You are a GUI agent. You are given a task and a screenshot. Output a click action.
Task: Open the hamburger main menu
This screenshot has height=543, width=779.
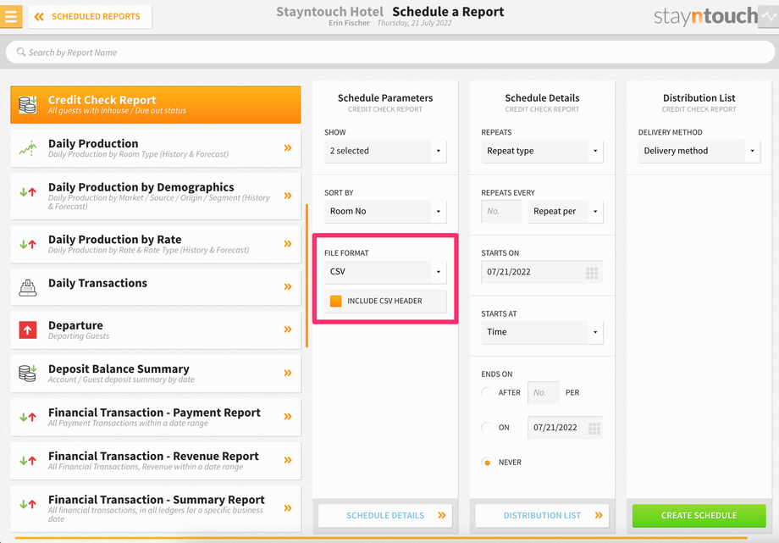[x=11, y=16]
